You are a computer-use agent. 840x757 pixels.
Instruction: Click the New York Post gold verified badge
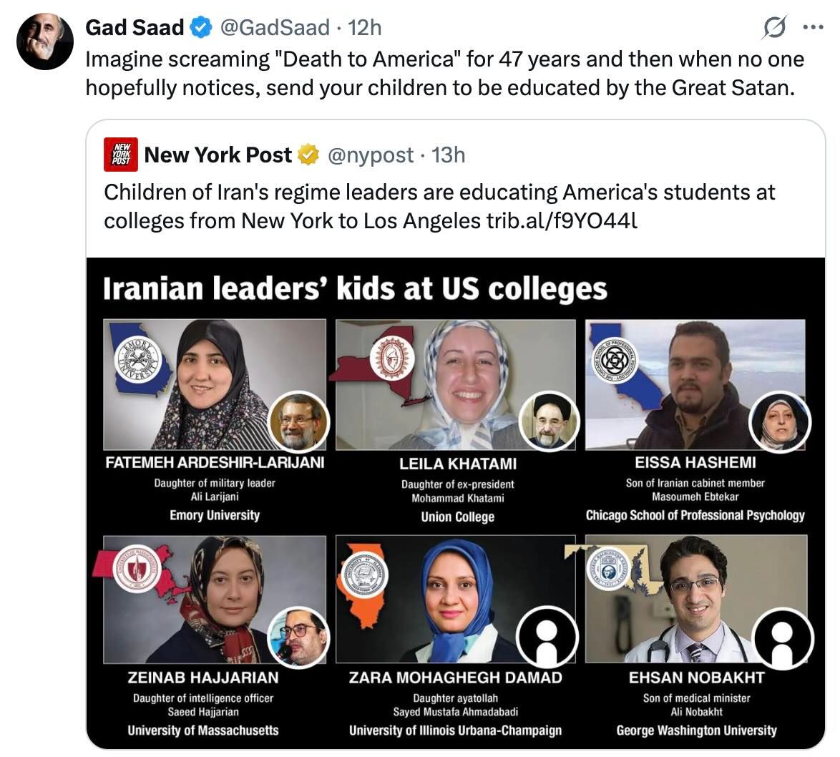pyautogui.click(x=308, y=155)
